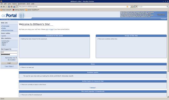Click the password field
169x100 pixels.
(x=9, y=54)
